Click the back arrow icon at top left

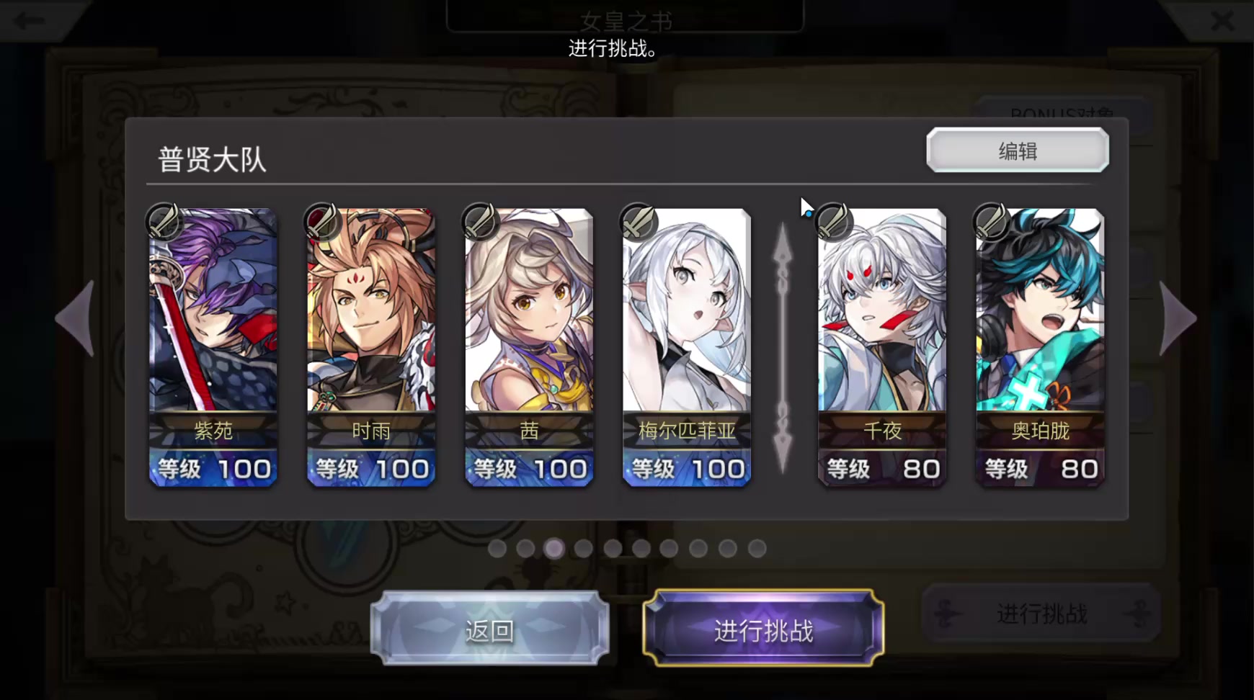(x=30, y=20)
